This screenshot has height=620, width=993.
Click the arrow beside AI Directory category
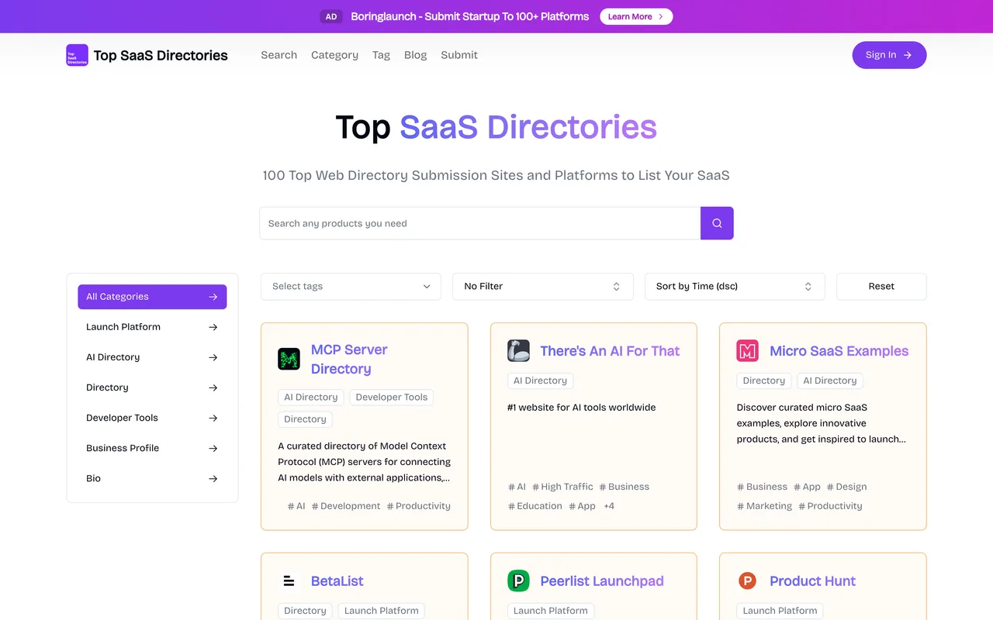coord(213,357)
